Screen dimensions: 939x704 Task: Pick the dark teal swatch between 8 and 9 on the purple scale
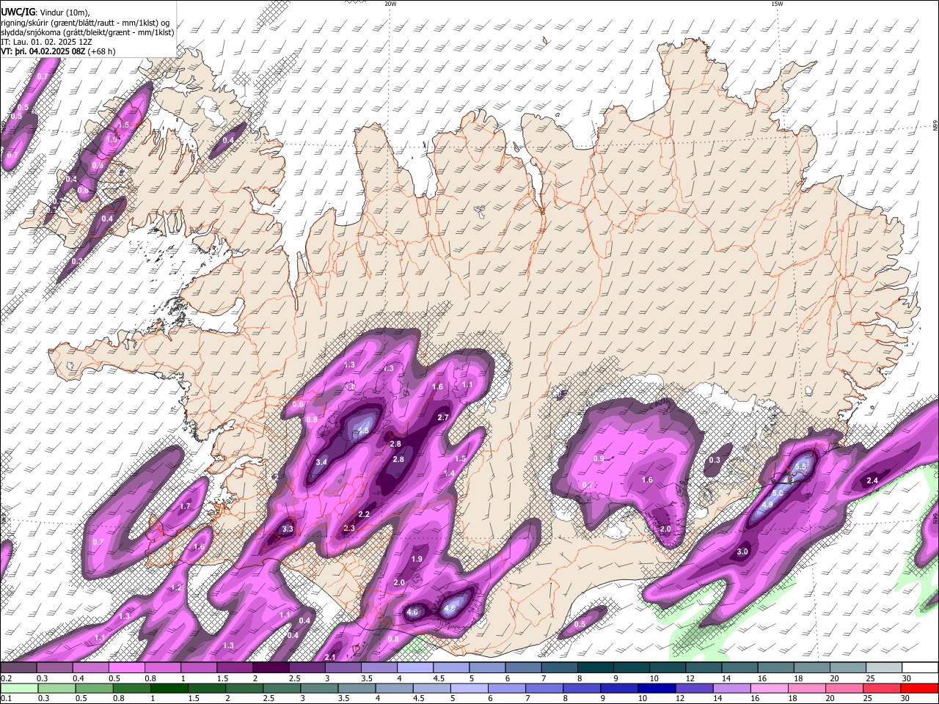[596, 668]
